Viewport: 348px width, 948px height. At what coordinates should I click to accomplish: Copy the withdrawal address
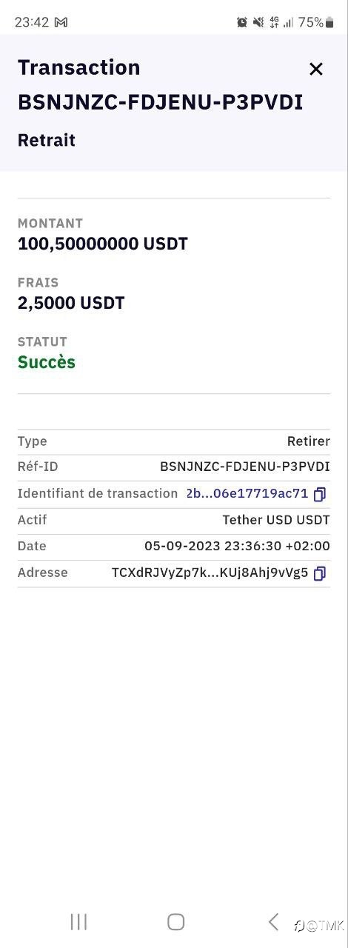click(320, 573)
